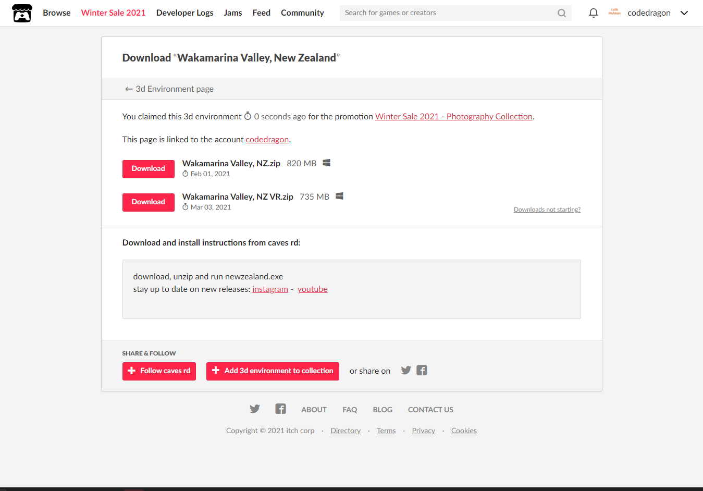
Task: Go to Developer Logs
Action: [x=184, y=13]
